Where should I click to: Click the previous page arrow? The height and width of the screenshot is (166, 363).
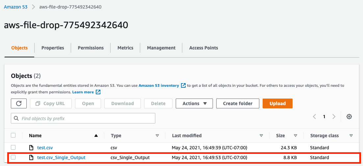(x=314, y=117)
